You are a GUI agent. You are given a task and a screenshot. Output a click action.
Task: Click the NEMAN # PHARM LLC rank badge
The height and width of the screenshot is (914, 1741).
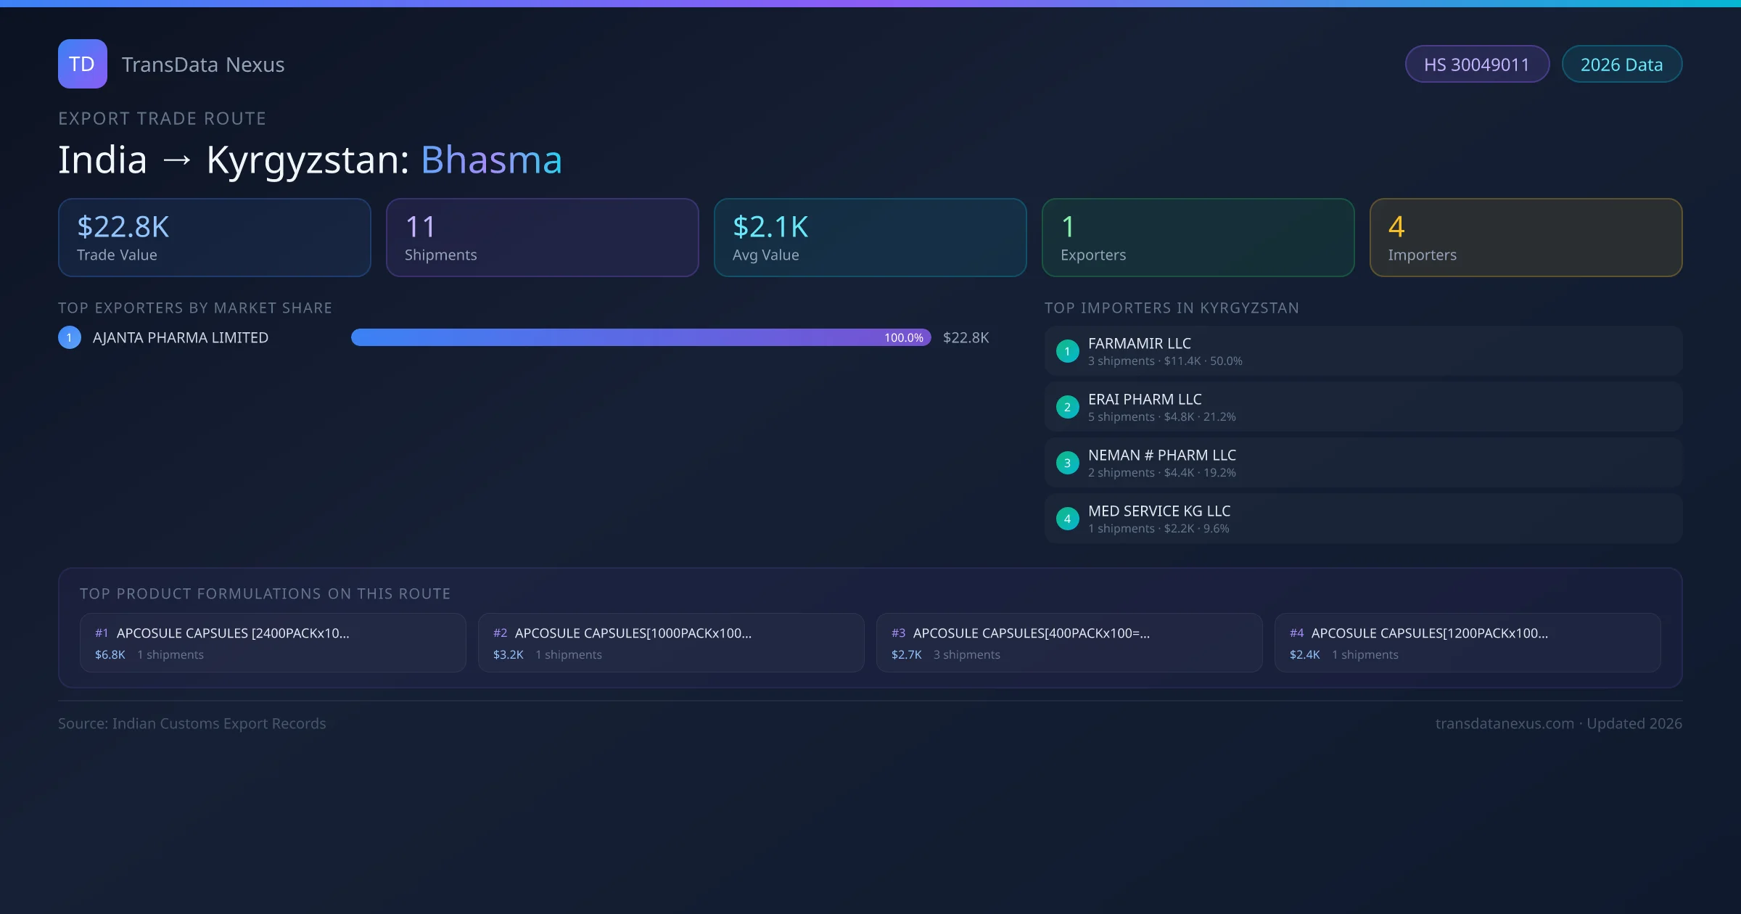point(1067,462)
